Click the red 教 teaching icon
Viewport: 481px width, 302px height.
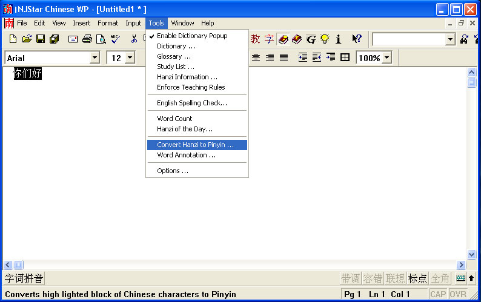click(x=255, y=39)
